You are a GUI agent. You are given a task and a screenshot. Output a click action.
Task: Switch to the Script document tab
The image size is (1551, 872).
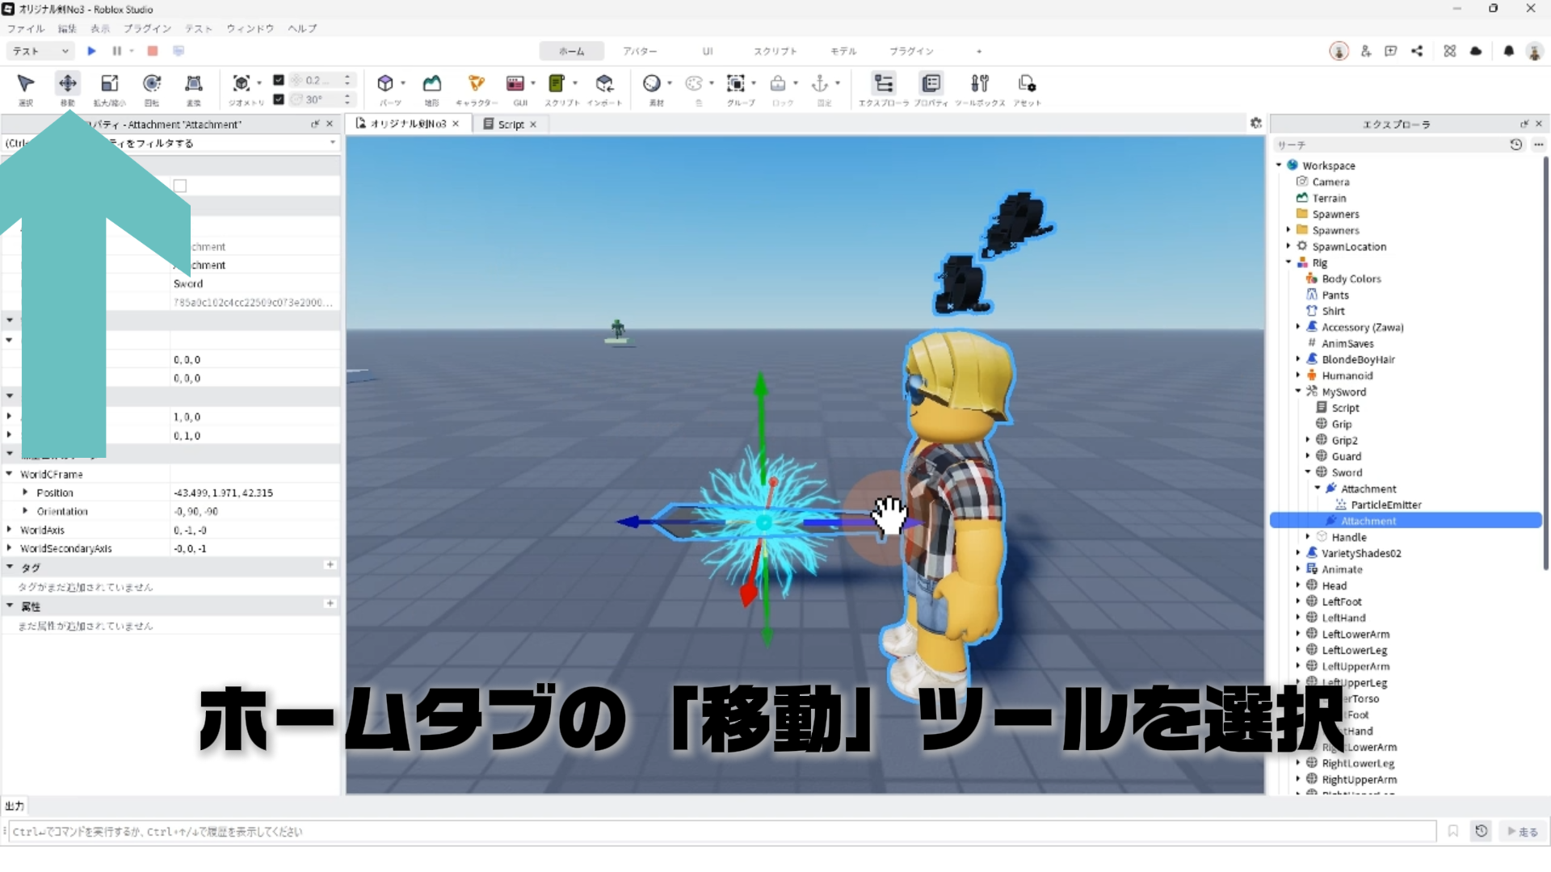(x=511, y=124)
